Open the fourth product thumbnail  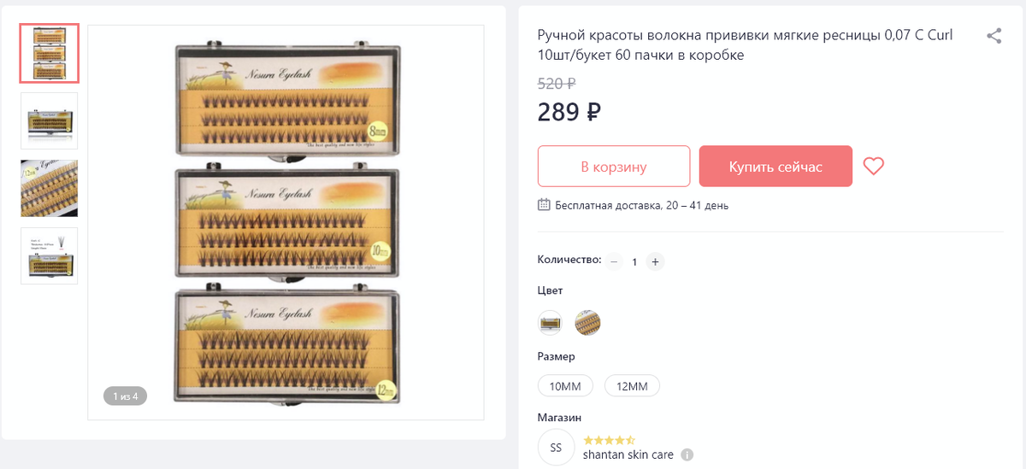[x=50, y=255]
